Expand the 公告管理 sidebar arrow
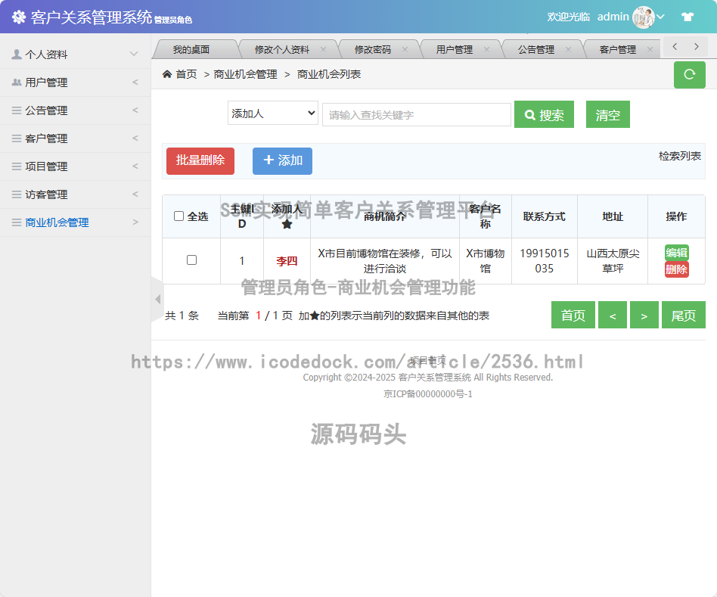 (x=135, y=110)
